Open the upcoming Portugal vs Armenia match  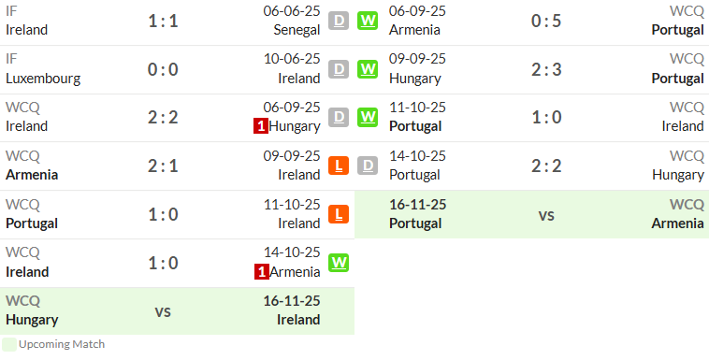[x=531, y=214]
